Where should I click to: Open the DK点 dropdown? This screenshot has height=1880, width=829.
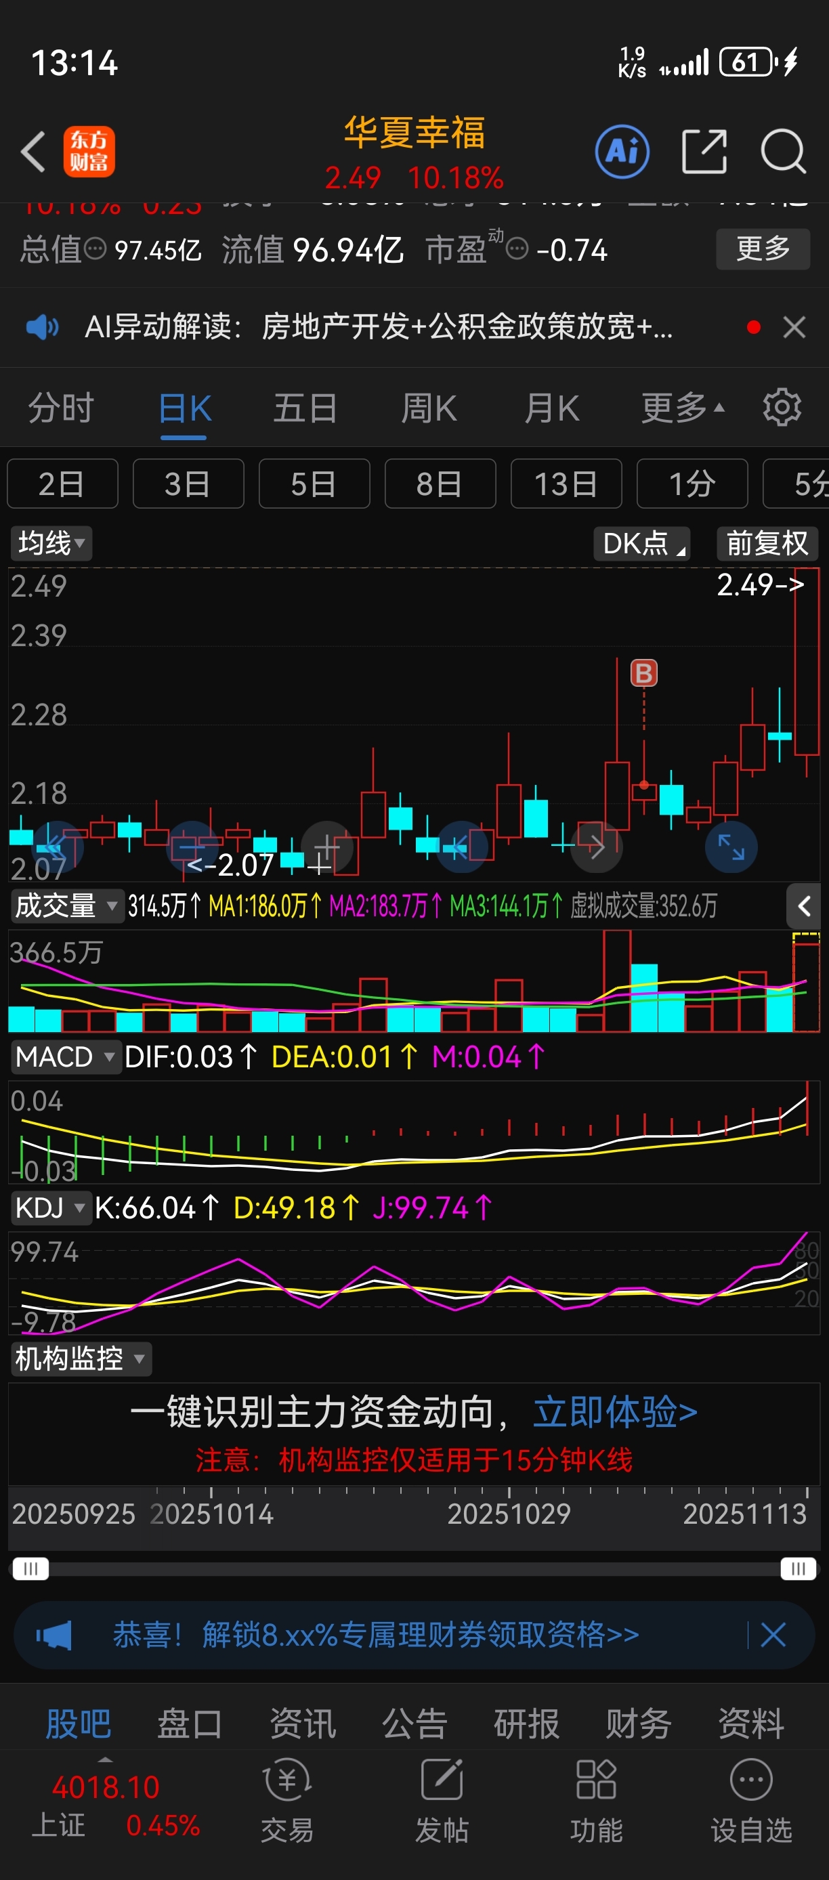(x=641, y=544)
